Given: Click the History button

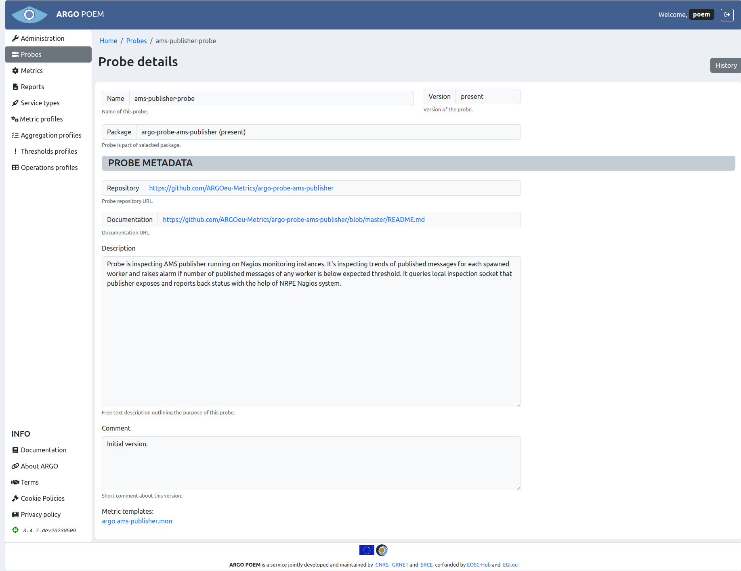Looking at the screenshot, I should pyautogui.click(x=726, y=65).
